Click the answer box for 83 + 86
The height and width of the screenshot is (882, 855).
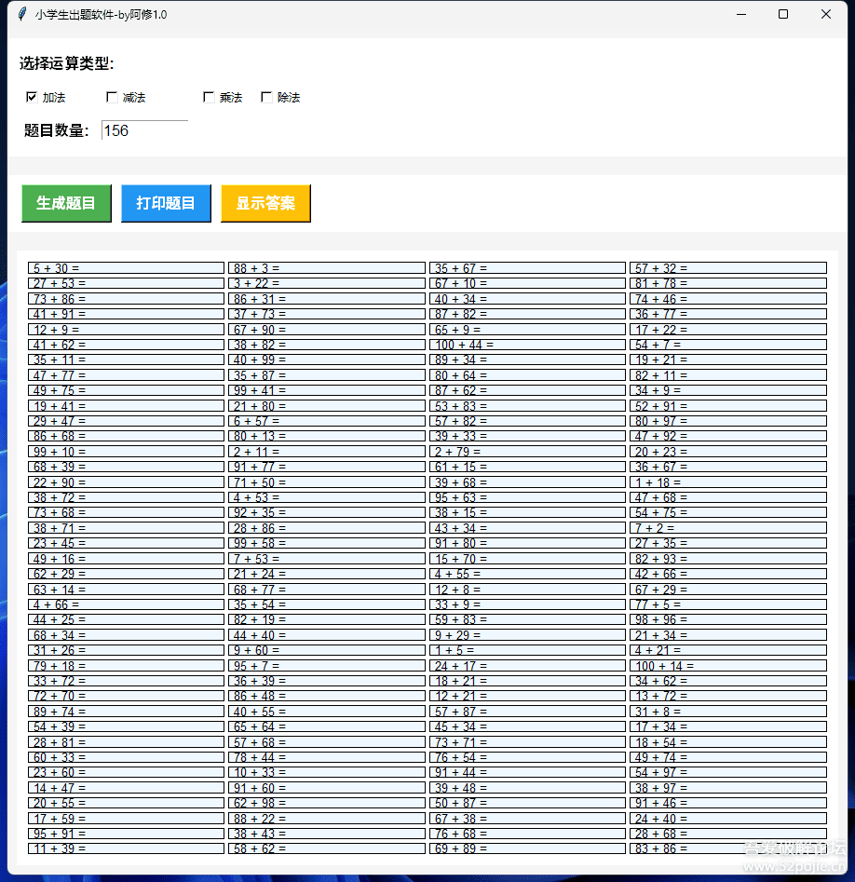point(727,848)
